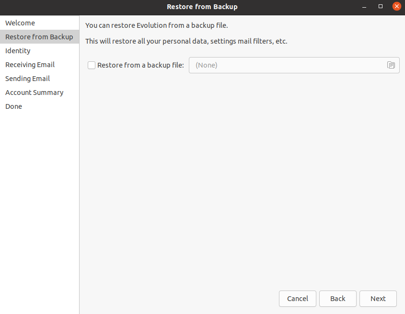Click the backup file path field

coord(288,65)
